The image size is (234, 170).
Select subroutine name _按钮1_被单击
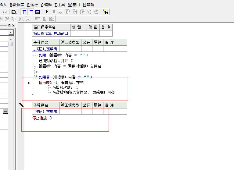coord(45,49)
